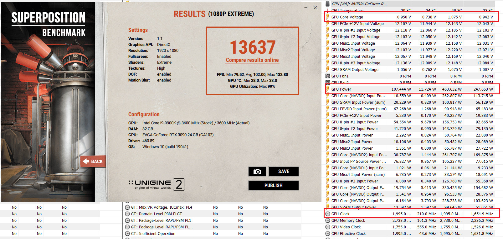Click the SAVE button

(284, 171)
